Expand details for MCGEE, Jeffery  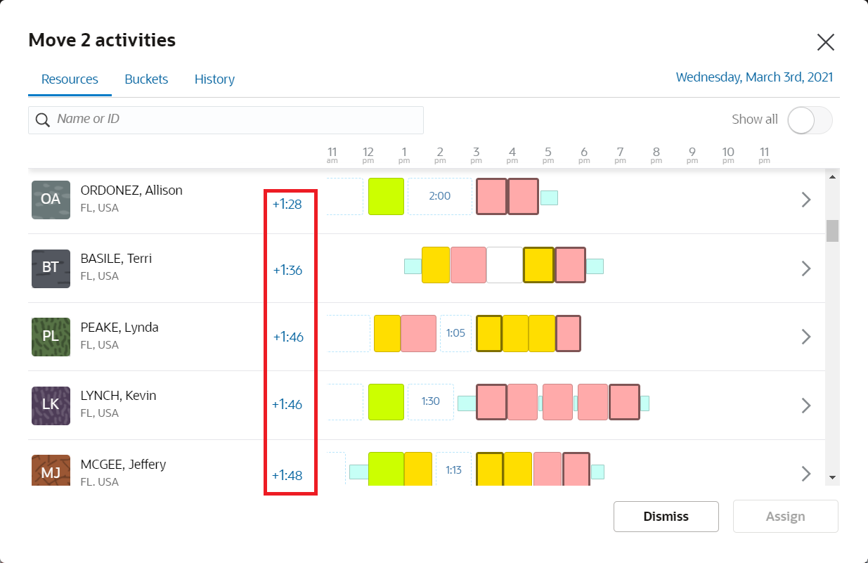(x=805, y=474)
